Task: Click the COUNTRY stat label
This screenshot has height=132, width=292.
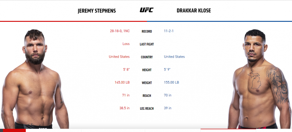Action: click(x=147, y=57)
